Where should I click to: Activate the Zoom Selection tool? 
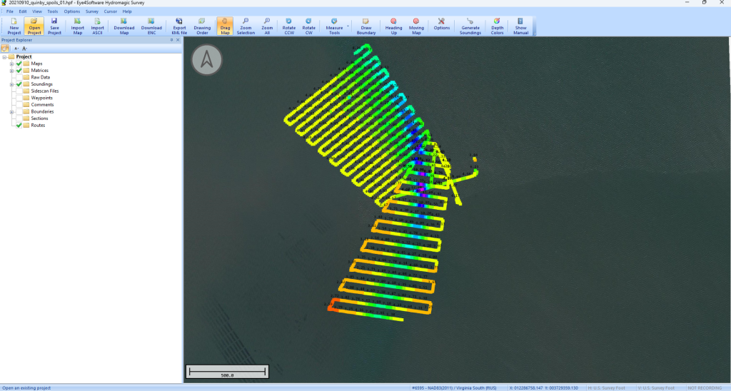tap(246, 26)
